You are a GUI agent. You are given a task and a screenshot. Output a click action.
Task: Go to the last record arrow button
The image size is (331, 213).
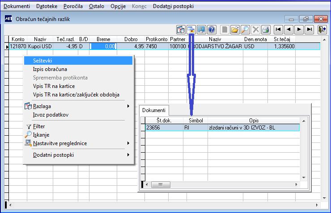coord(310,30)
